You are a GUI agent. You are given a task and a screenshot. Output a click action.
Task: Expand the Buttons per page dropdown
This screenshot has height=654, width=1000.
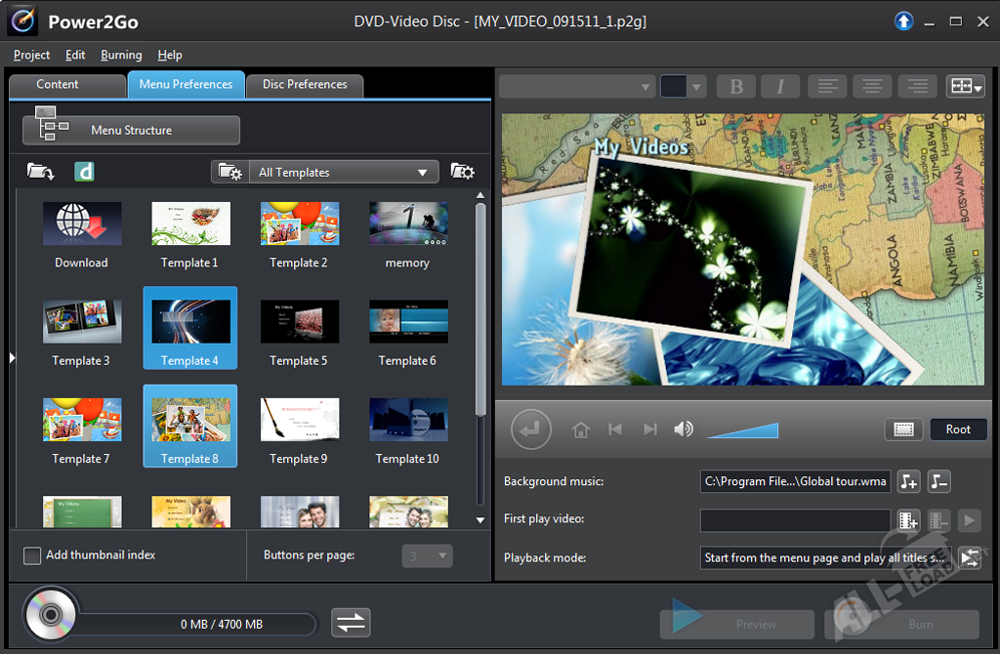(x=427, y=555)
